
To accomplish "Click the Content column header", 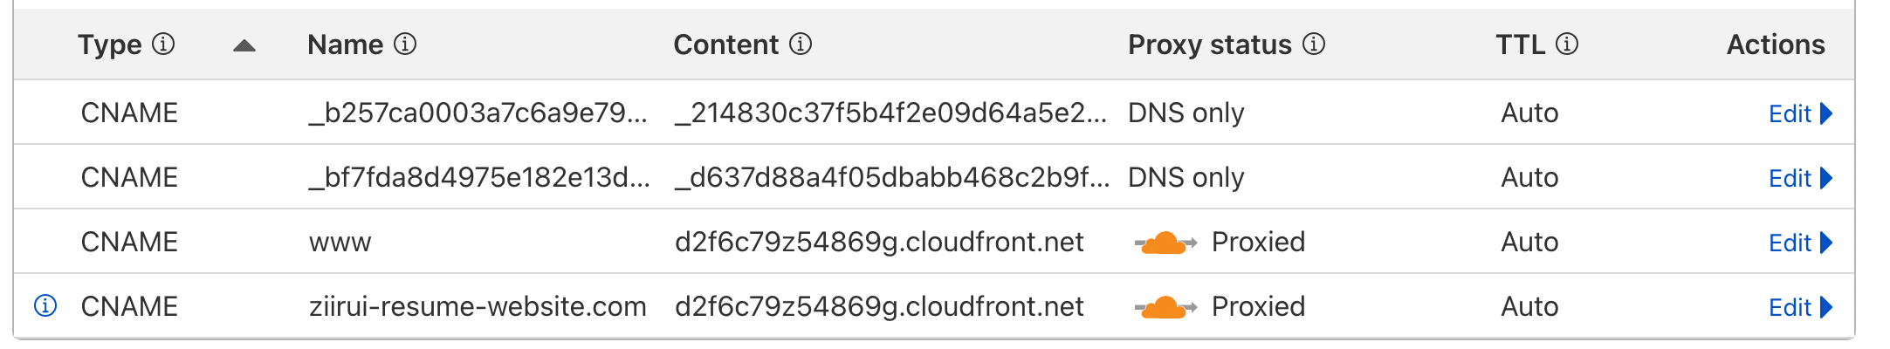I will coord(725,44).
